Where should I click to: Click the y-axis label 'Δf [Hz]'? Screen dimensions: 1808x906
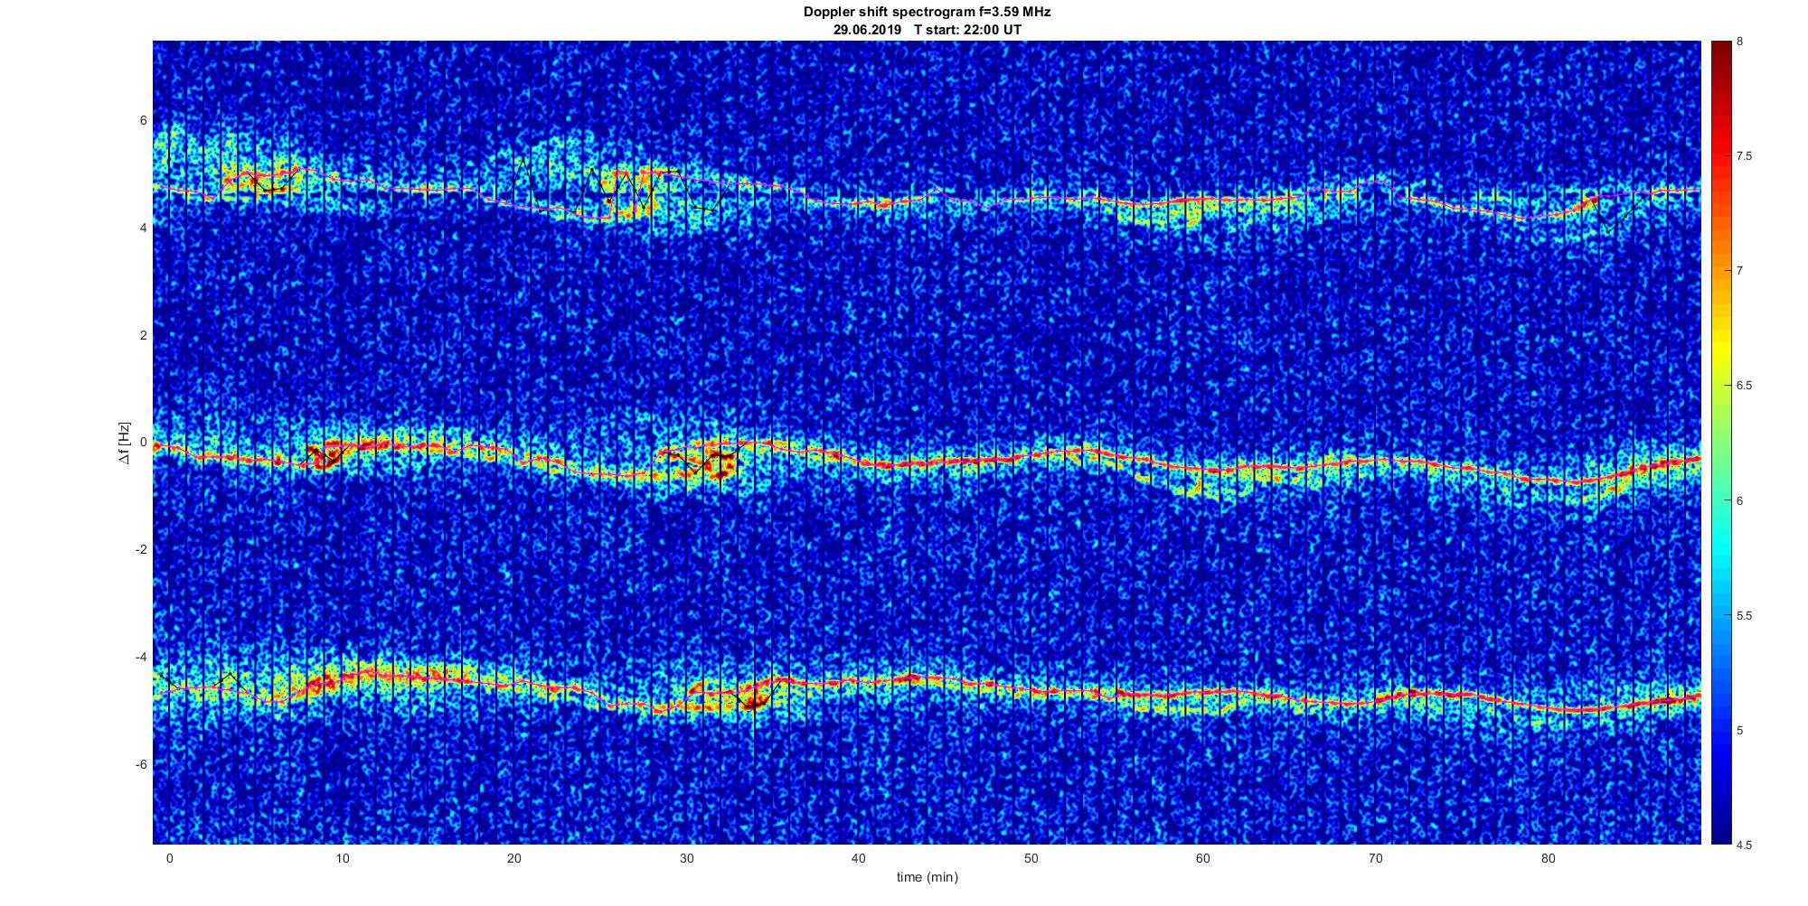pyautogui.click(x=124, y=443)
